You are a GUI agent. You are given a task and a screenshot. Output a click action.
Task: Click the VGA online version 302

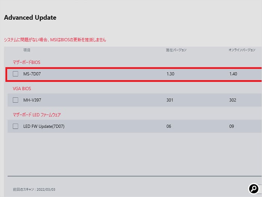232,100
